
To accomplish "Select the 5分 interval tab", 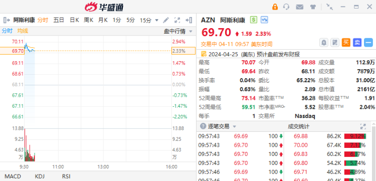I will [x=131, y=20].
